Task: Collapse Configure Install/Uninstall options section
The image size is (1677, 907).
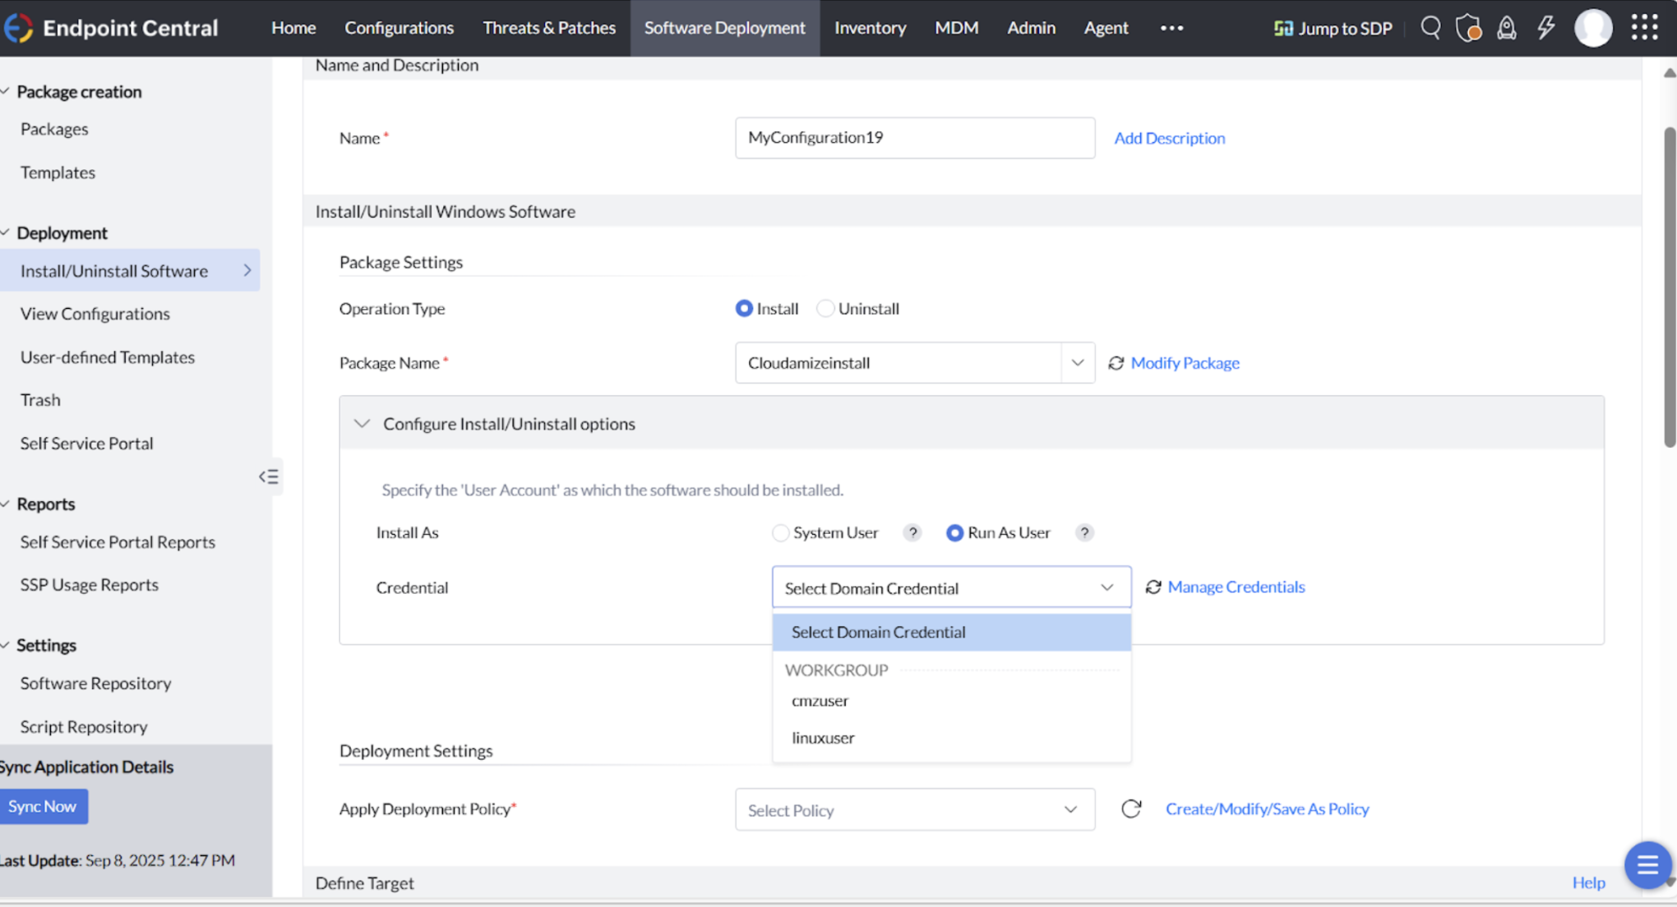Action: point(362,424)
